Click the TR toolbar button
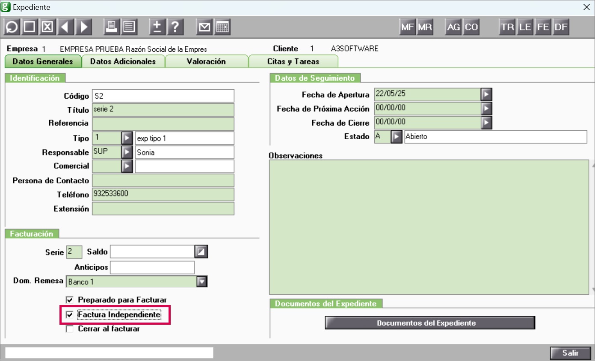Viewport: 595px width, 361px height. (507, 27)
